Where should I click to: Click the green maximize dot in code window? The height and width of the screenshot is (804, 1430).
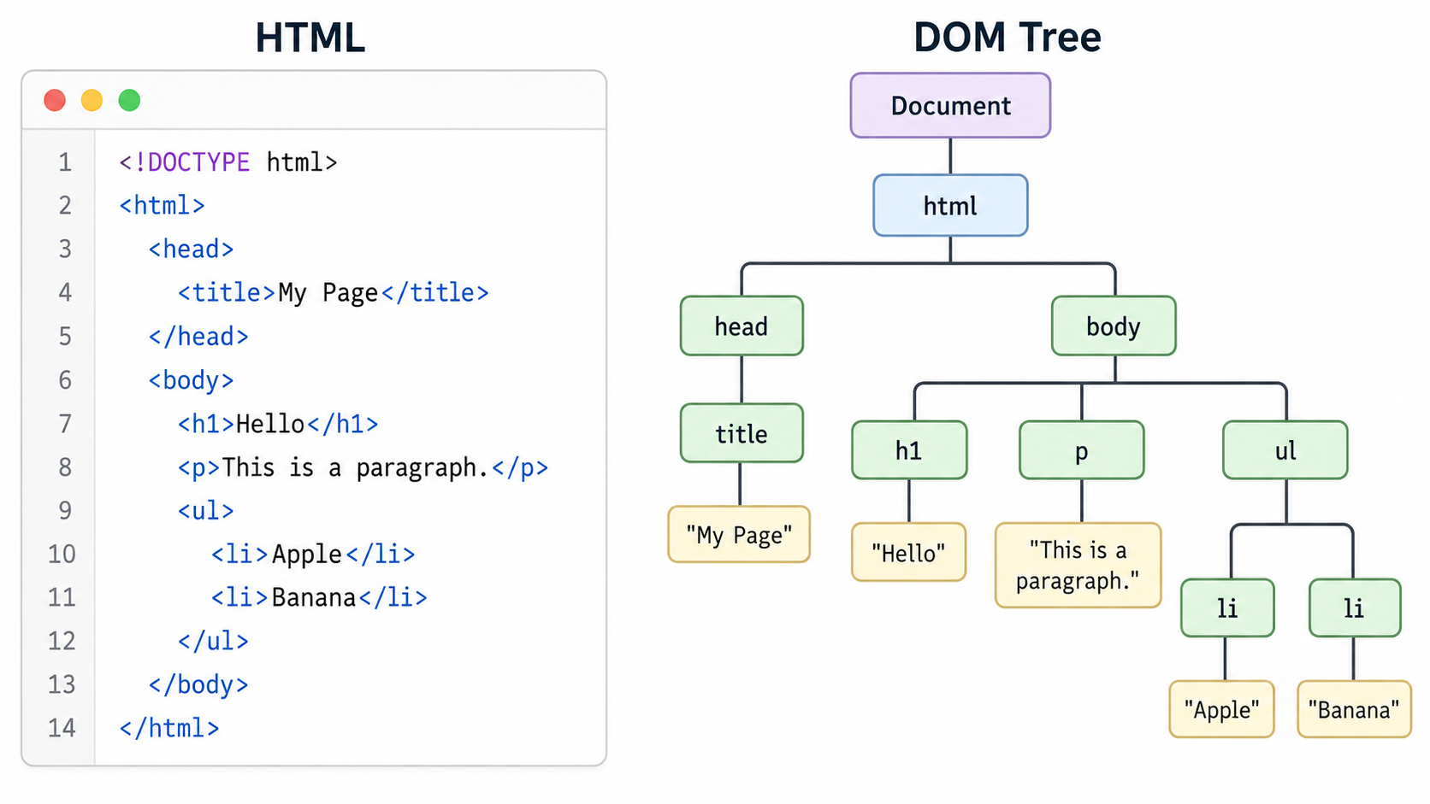click(x=129, y=101)
